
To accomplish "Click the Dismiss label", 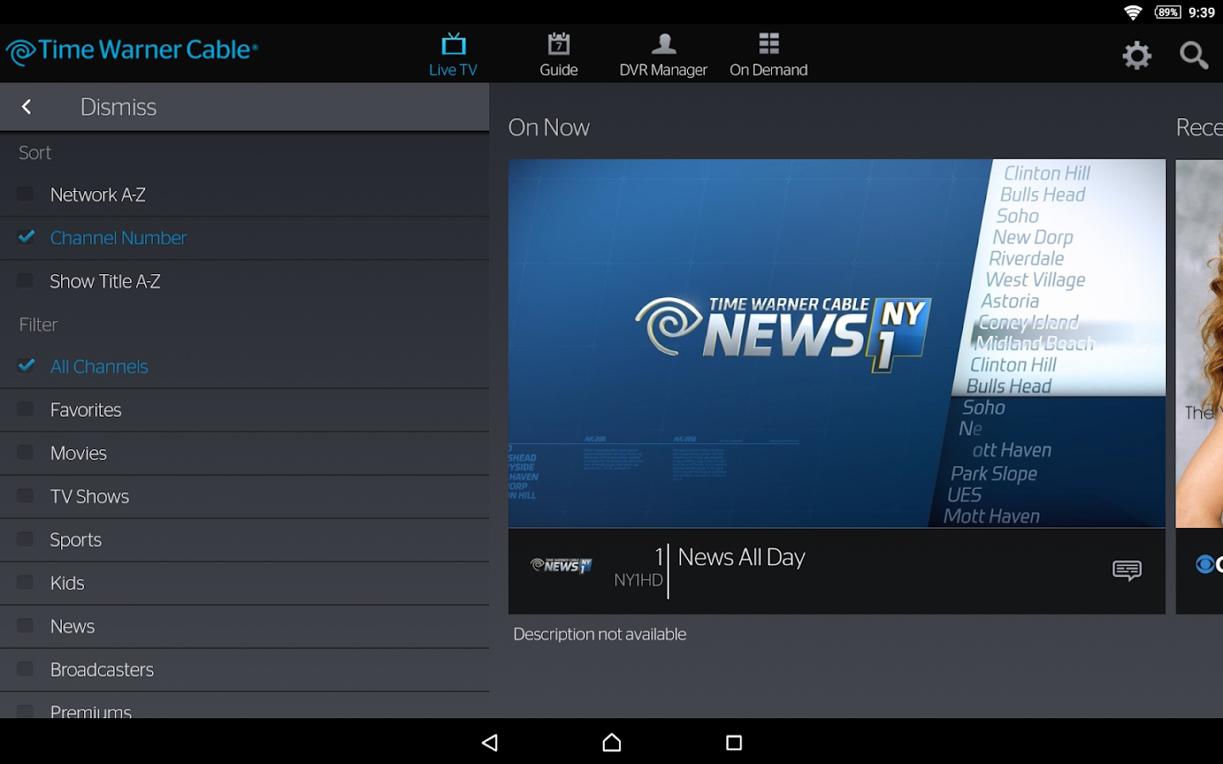I will coord(118,107).
